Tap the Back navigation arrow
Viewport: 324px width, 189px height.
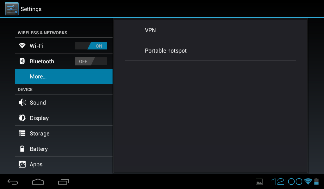[13, 182]
